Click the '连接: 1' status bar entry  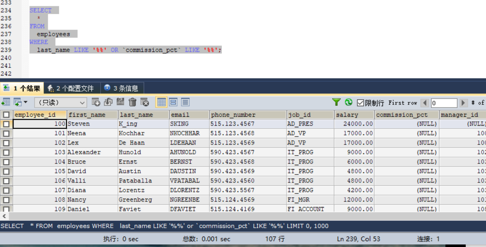click(429, 239)
